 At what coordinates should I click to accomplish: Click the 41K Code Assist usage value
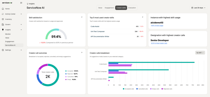pyautogui.click(x=137, y=26)
